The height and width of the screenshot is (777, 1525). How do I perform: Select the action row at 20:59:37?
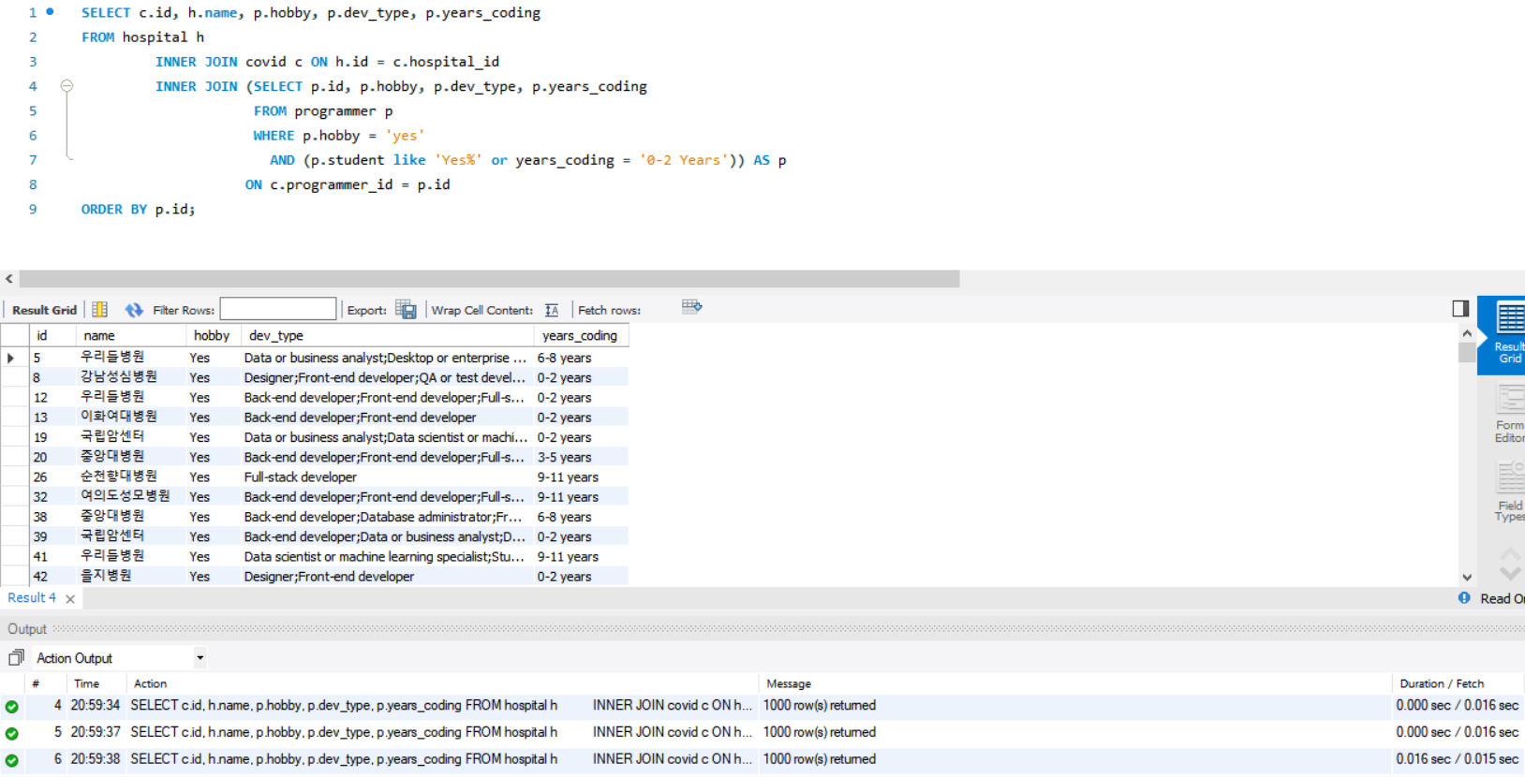tap(762, 732)
